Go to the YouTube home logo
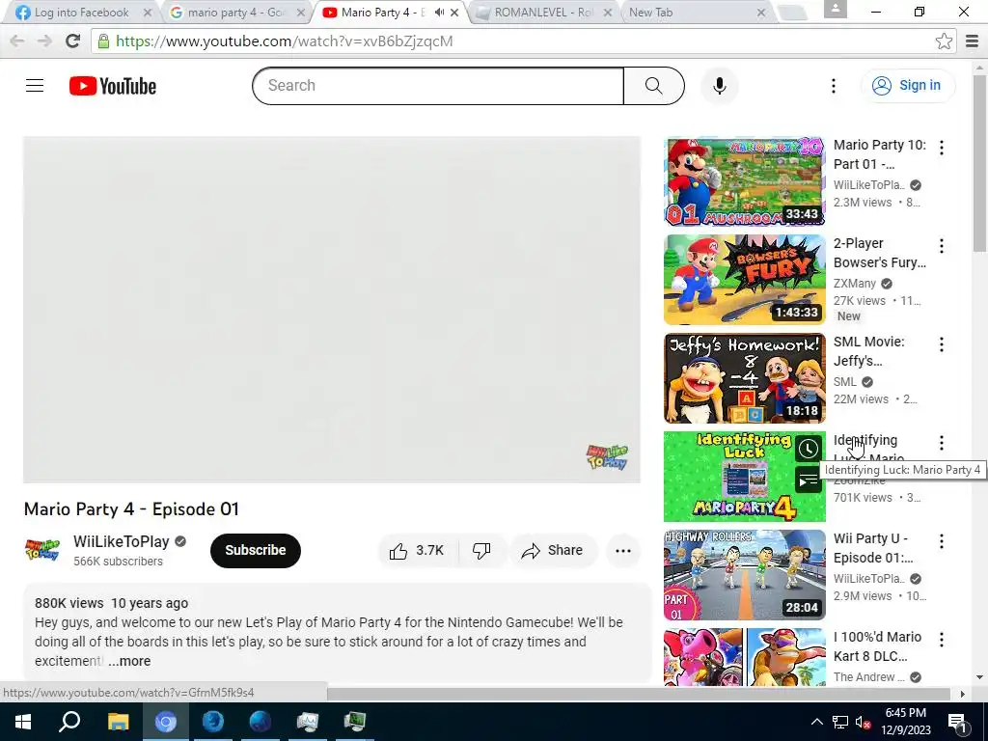Viewport: 988px width, 741px height. [113, 86]
